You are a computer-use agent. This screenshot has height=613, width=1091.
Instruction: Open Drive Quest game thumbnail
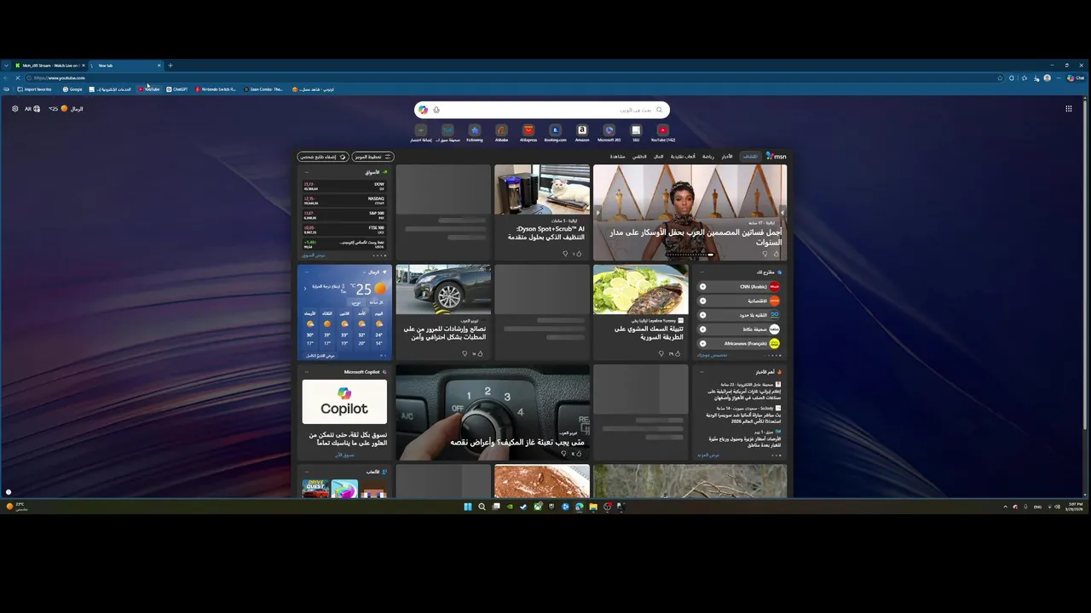pyautogui.click(x=315, y=489)
